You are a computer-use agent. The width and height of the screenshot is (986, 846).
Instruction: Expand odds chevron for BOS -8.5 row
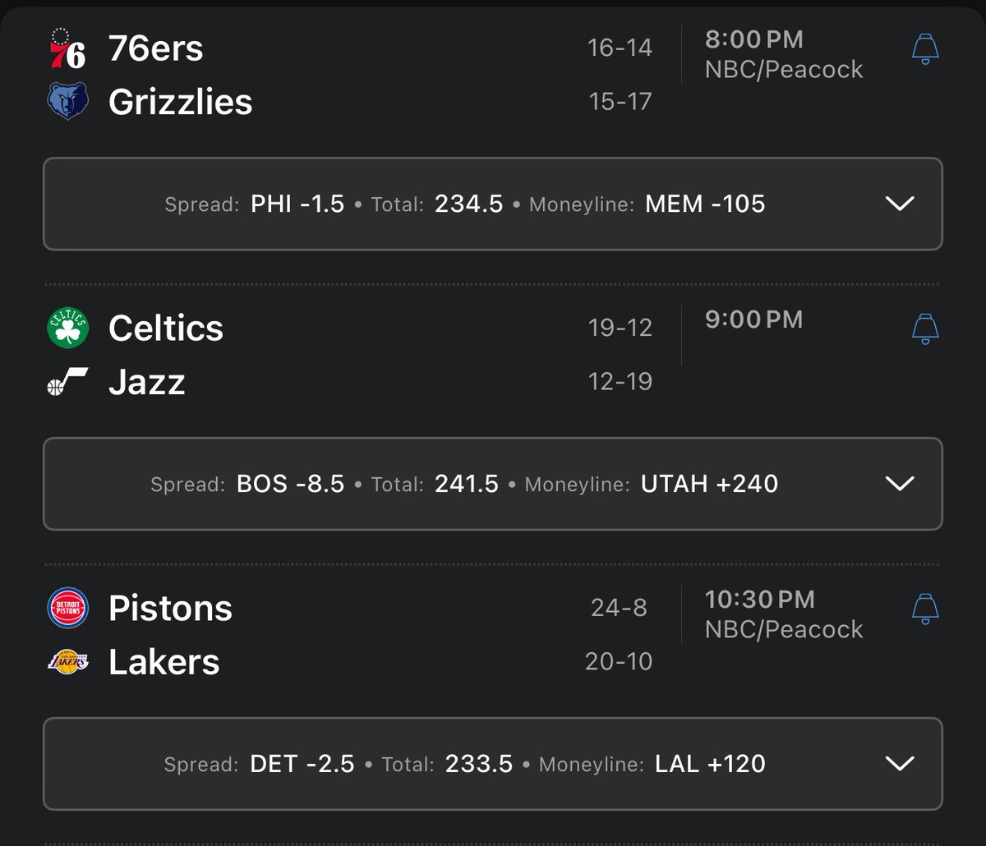[x=900, y=484]
